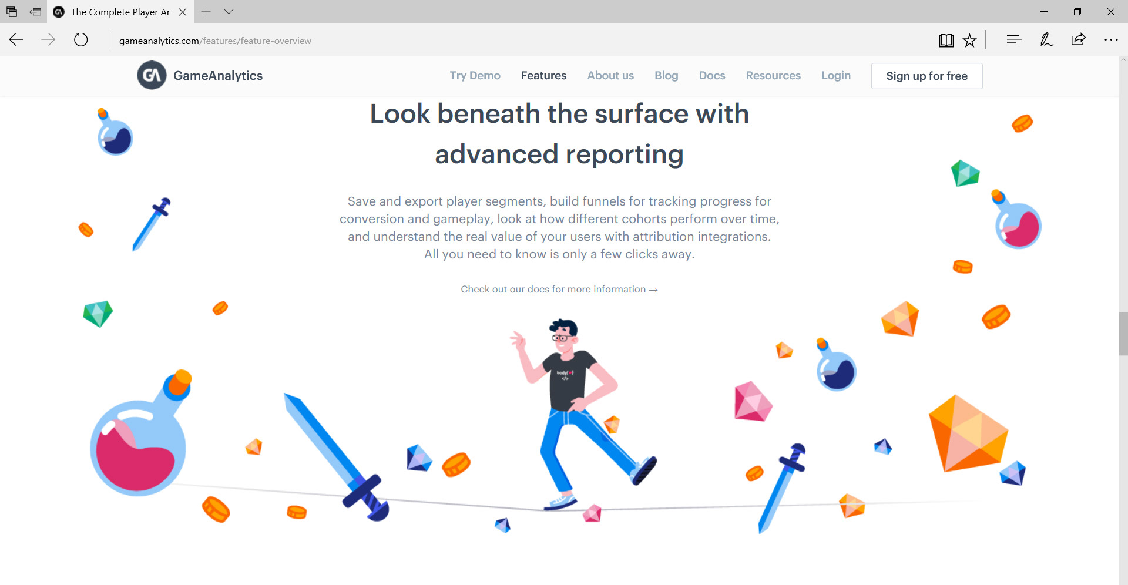Go back with the back arrow

point(16,40)
